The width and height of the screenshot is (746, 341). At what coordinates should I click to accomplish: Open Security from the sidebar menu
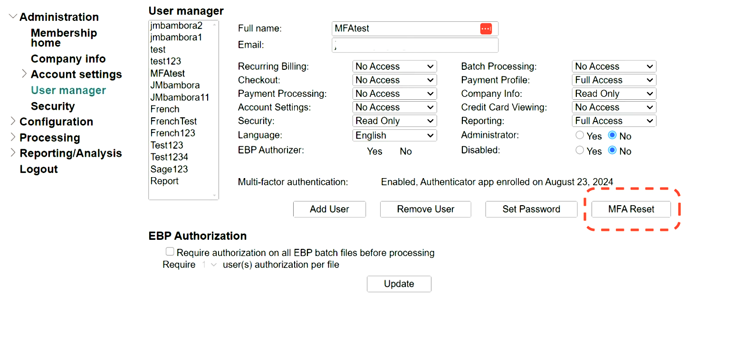click(52, 106)
